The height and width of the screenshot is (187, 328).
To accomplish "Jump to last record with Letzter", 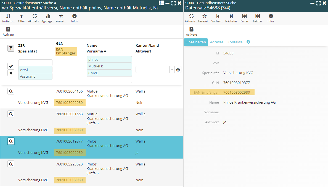I will [x=258, y=18].
